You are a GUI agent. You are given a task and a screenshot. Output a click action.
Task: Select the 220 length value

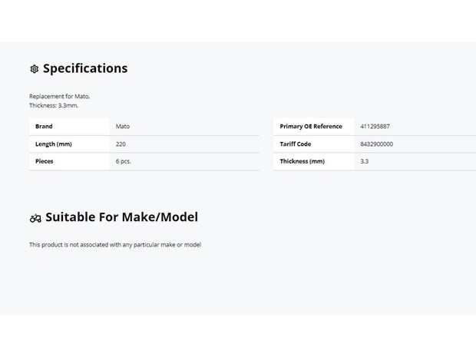click(121, 144)
